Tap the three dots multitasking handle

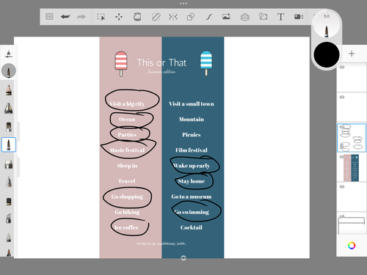(183, 4)
